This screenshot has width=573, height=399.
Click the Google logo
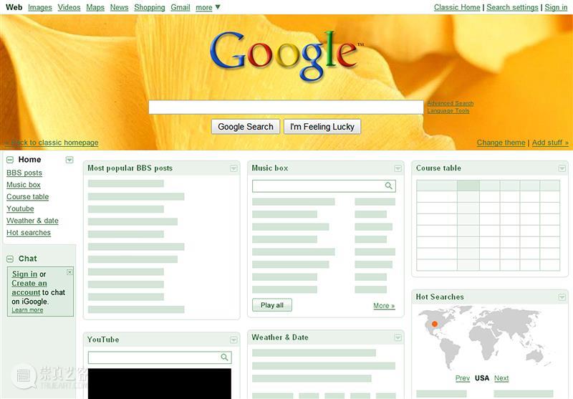click(x=287, y=55)
